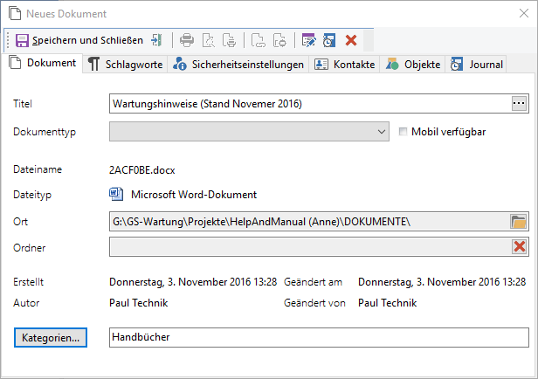
Task: Open the Schlagworte tab
Action: pyautogui.click(x=125, y=65)
